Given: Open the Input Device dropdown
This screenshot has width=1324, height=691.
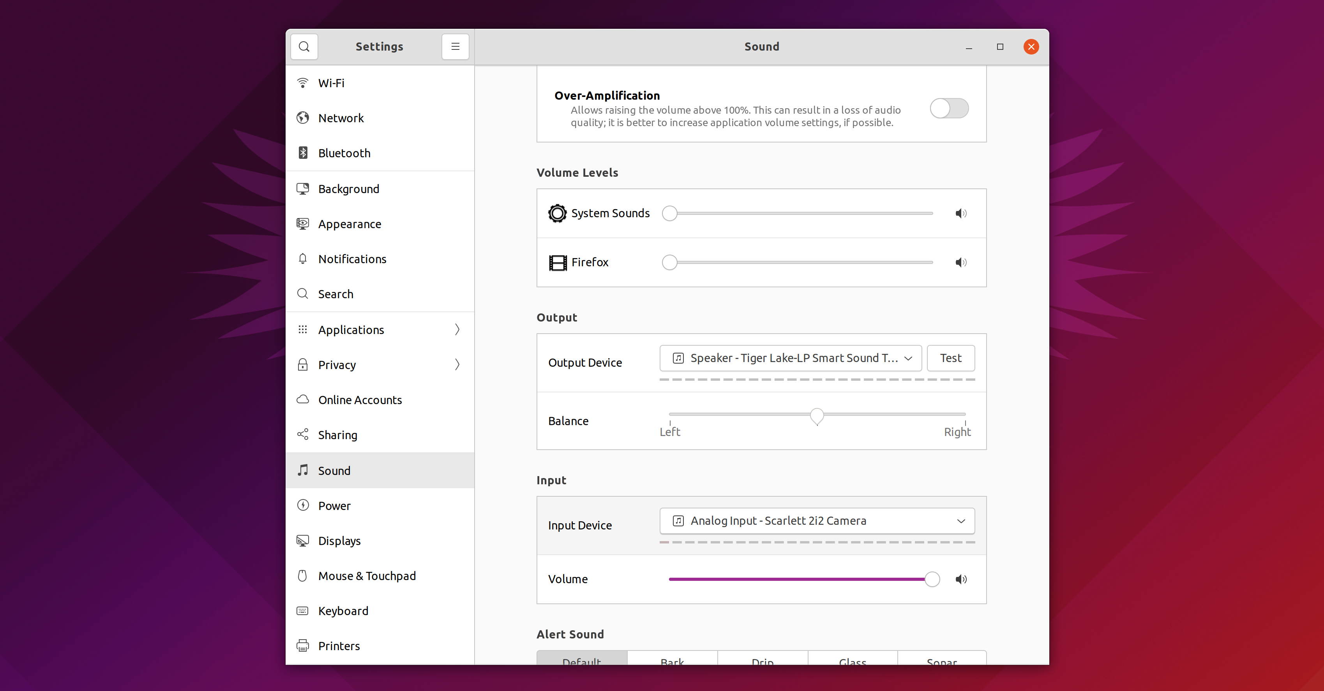Looking at the screenshot, I should (x=817, y=520).
